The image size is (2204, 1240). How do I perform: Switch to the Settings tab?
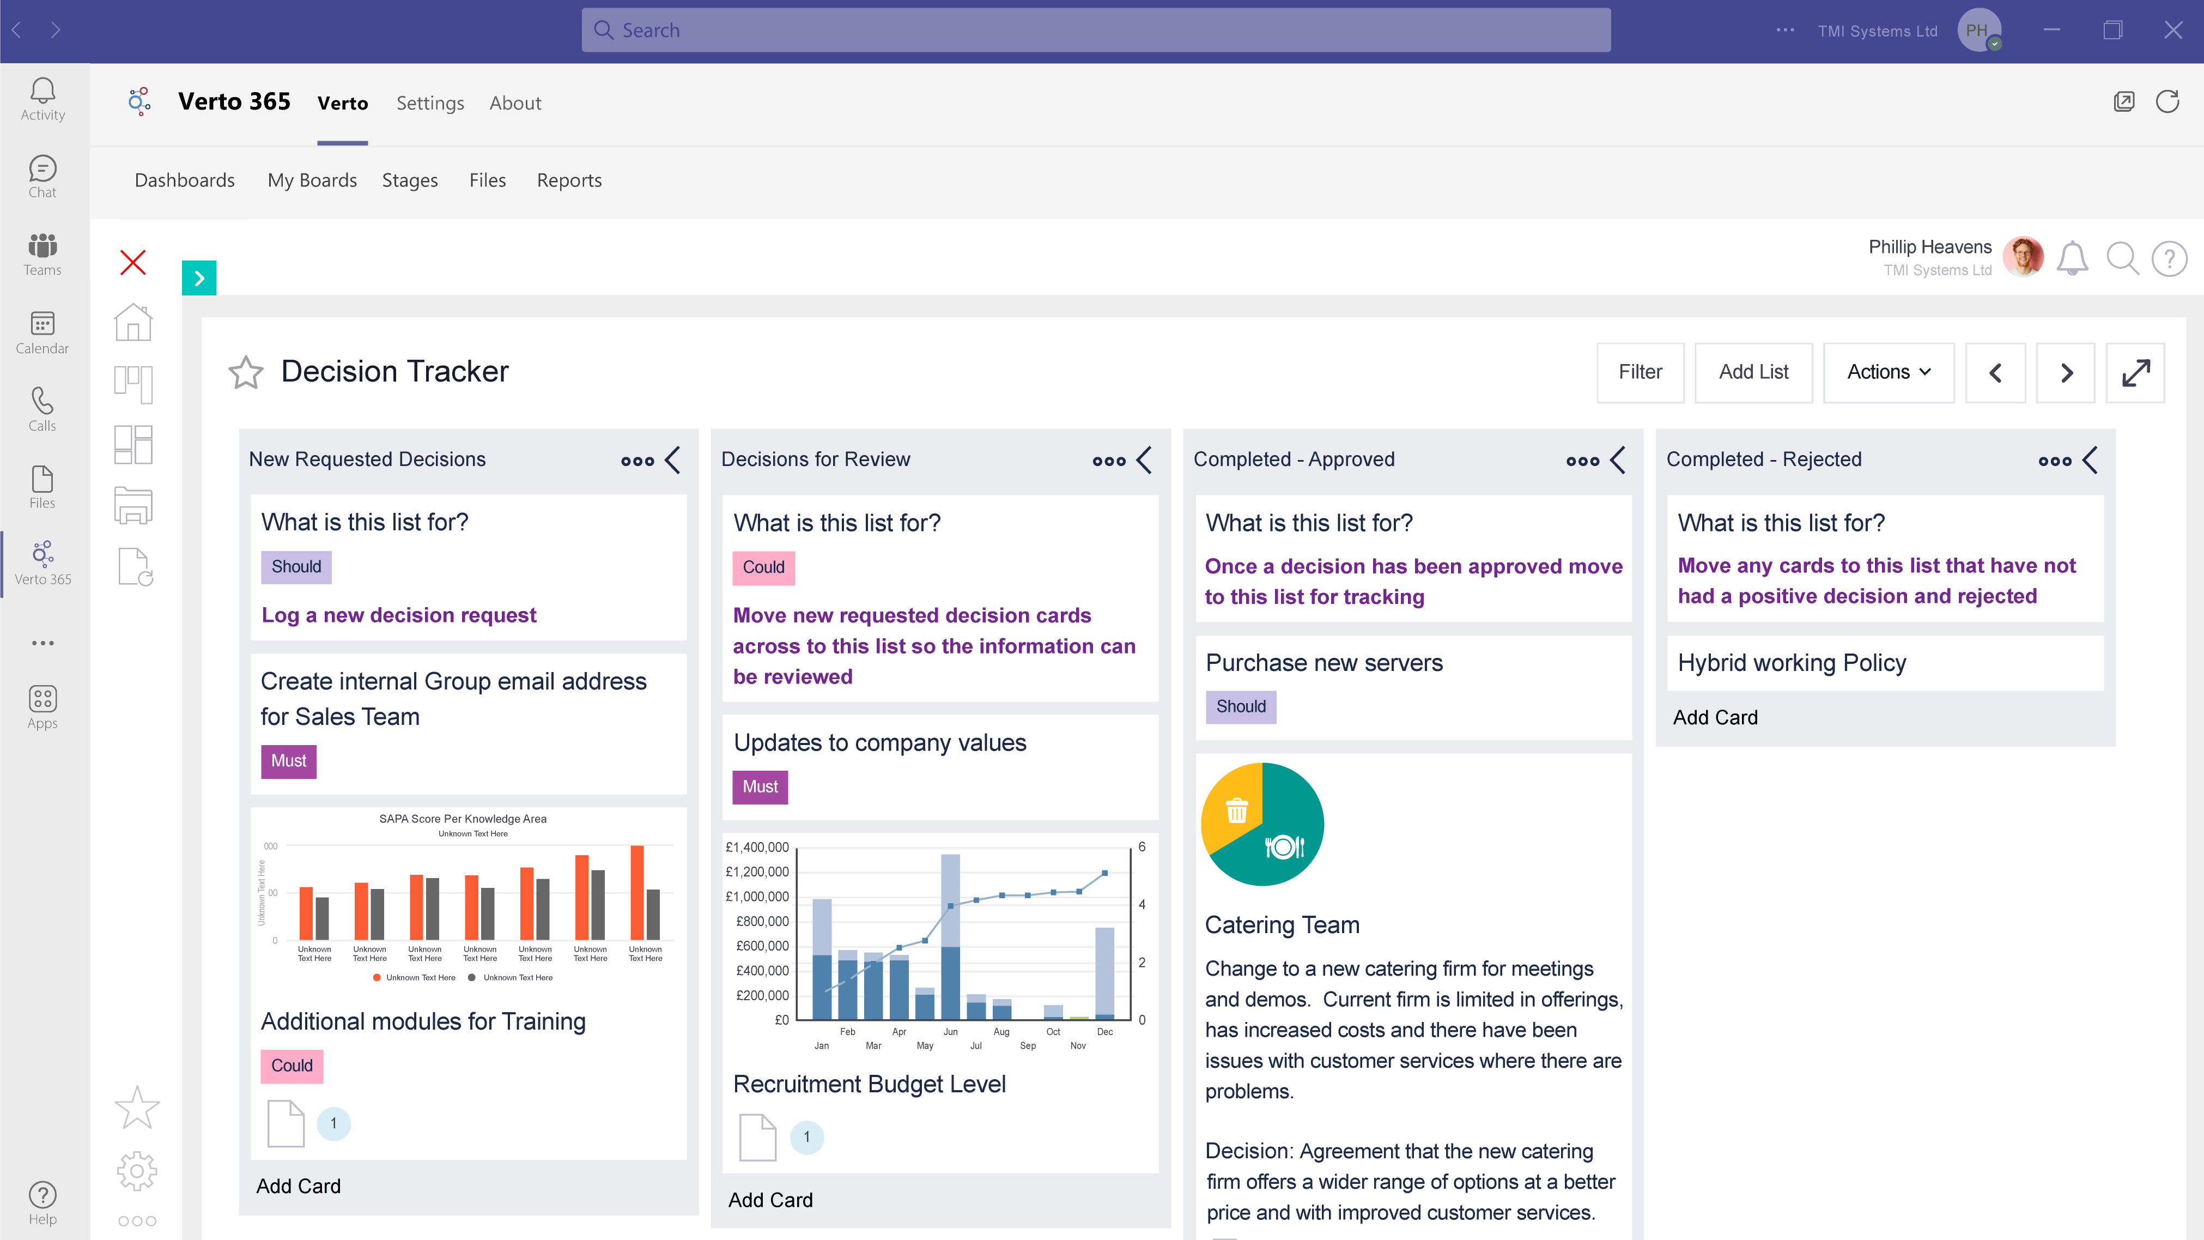point(429,104)
